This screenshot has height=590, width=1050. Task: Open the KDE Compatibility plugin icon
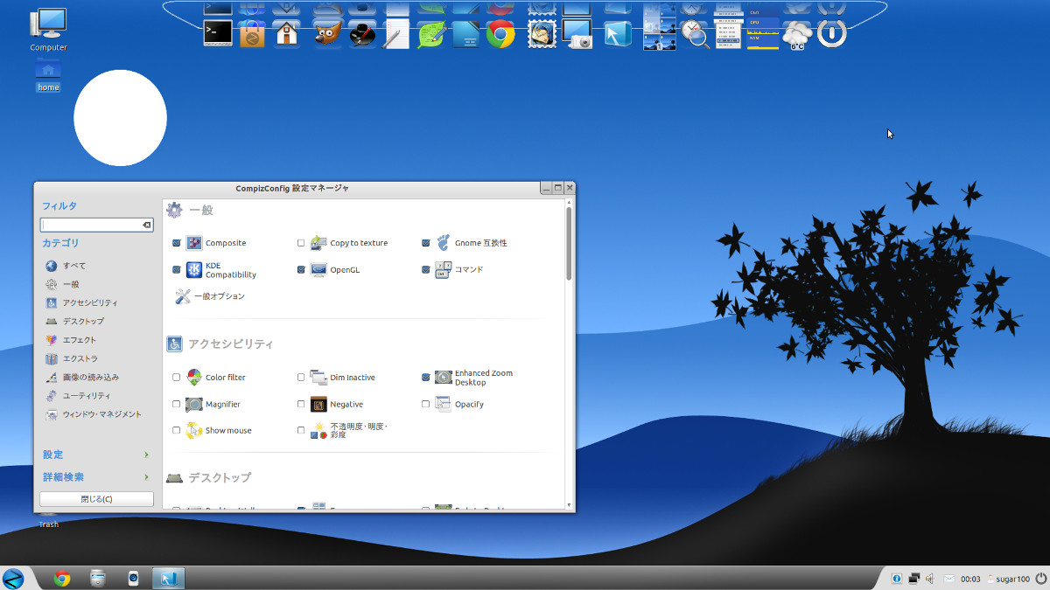[193, 270]
